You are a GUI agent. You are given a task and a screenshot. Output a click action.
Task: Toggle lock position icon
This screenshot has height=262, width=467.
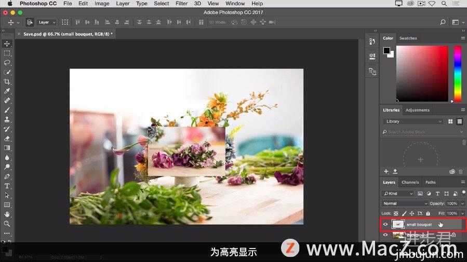pyautogui.click(x=411, y=213)
